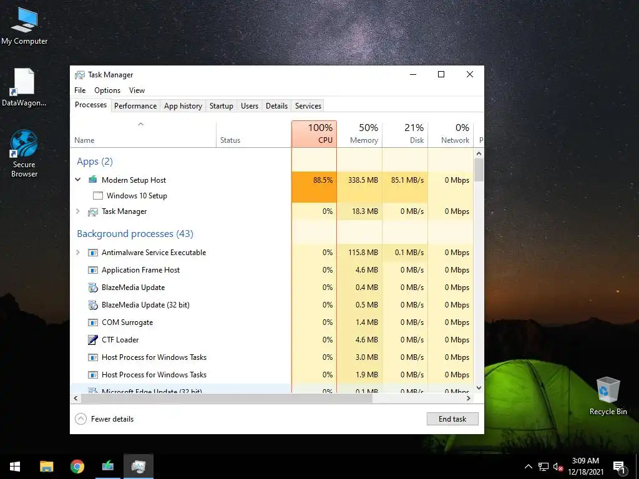Click the Background processes (43) heading
The image size is (639, 479).
(135, 234)
